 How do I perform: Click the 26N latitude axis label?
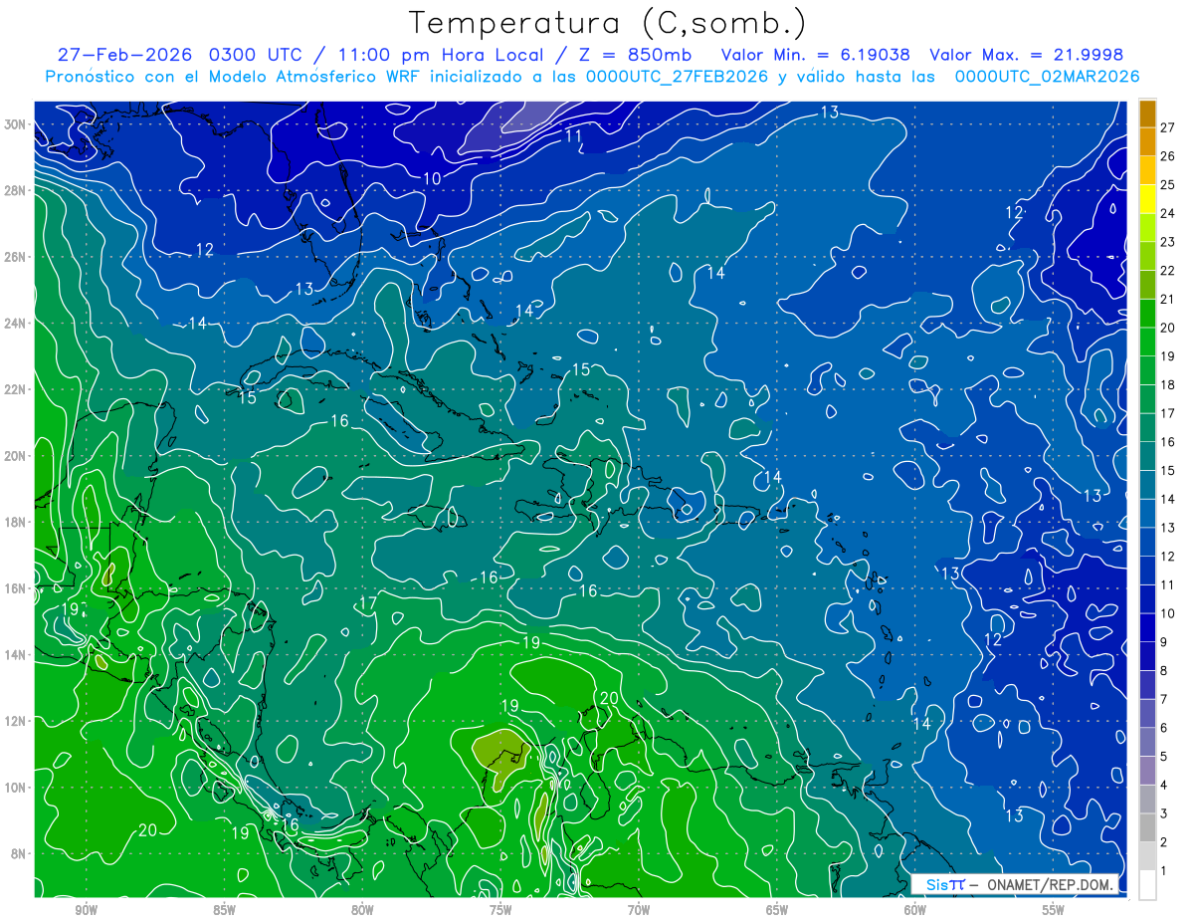point(17,256)
